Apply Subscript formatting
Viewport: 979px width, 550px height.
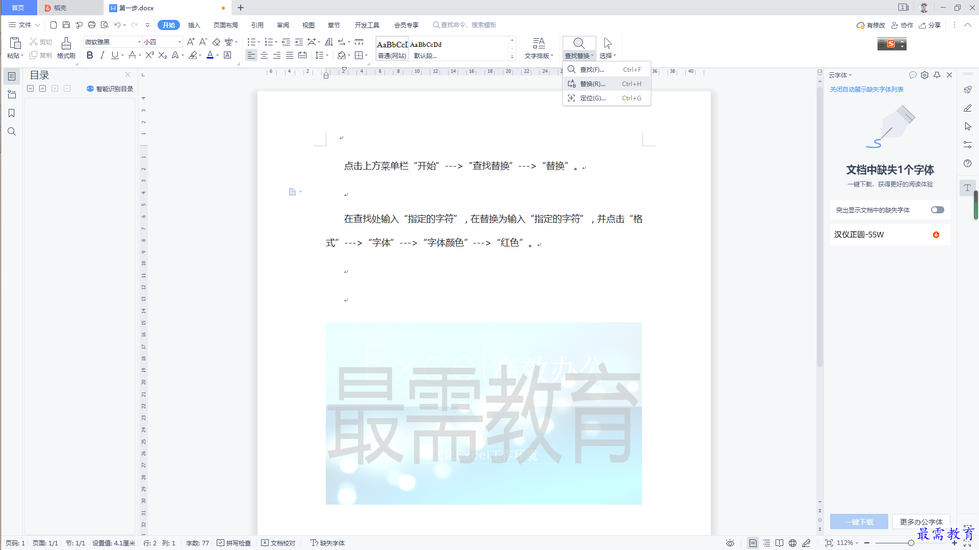tap(163, 55)
